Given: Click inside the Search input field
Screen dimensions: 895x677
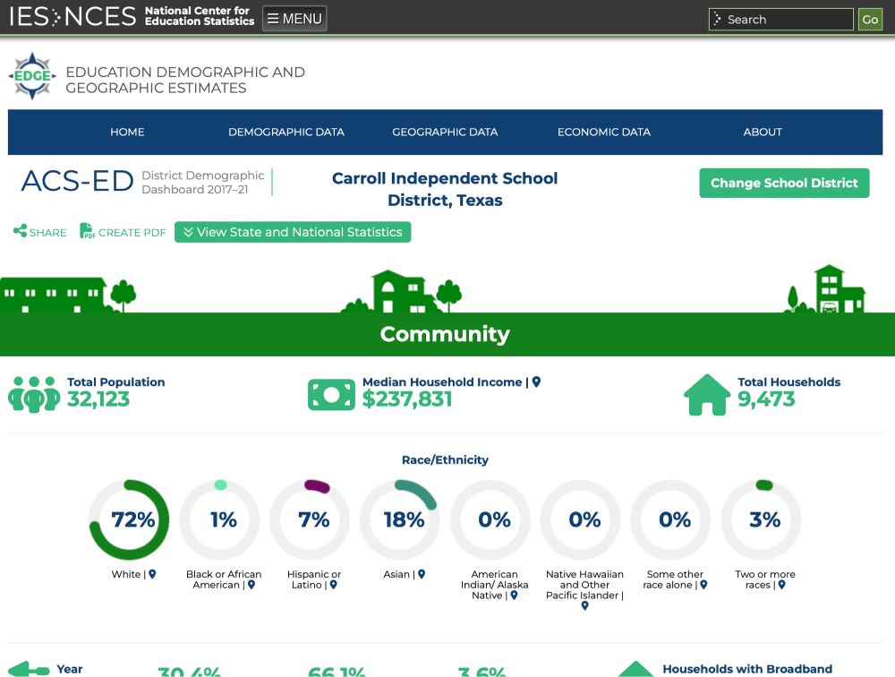Looking at the screenshot, I should tap(779, 19).
